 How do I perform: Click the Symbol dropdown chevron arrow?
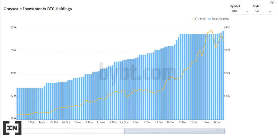247,11
